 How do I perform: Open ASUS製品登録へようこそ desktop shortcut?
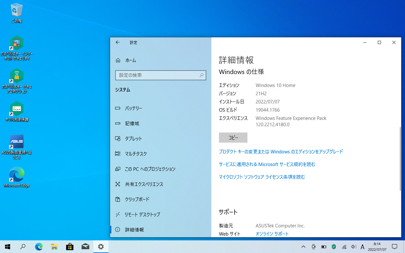click(x=17, y=147)
